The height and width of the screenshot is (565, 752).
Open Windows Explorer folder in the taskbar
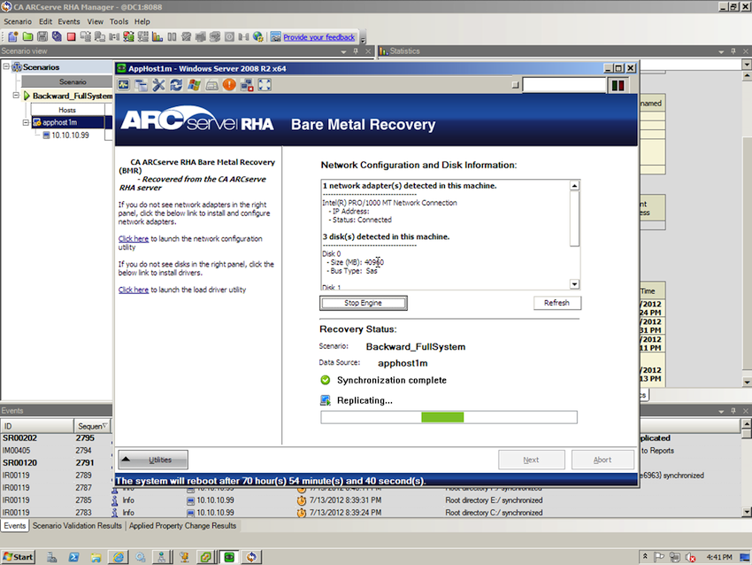click(96, 557)
